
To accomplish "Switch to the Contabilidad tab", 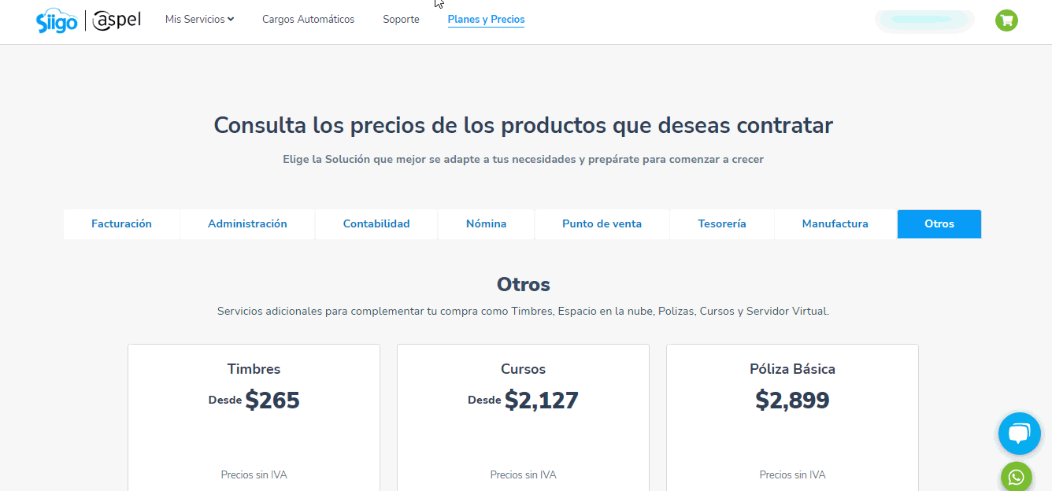I will [376, 223].
